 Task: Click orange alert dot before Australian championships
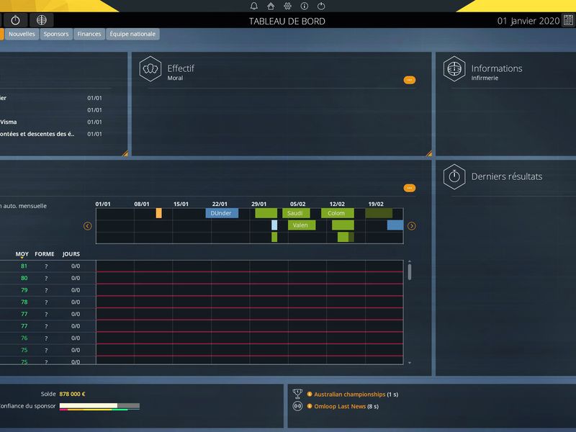[x=310, y=394]
